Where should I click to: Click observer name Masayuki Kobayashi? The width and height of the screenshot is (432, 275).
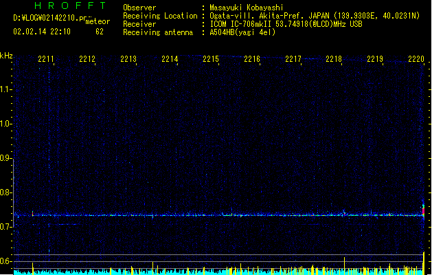[247, 8]
